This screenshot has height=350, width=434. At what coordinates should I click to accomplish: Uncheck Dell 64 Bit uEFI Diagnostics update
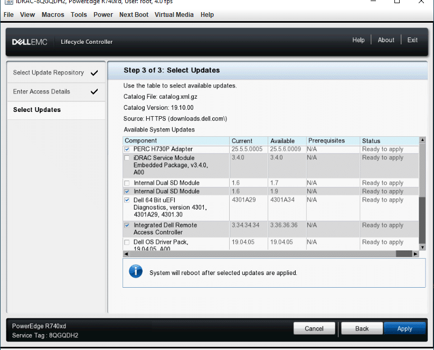coord(127,200)
